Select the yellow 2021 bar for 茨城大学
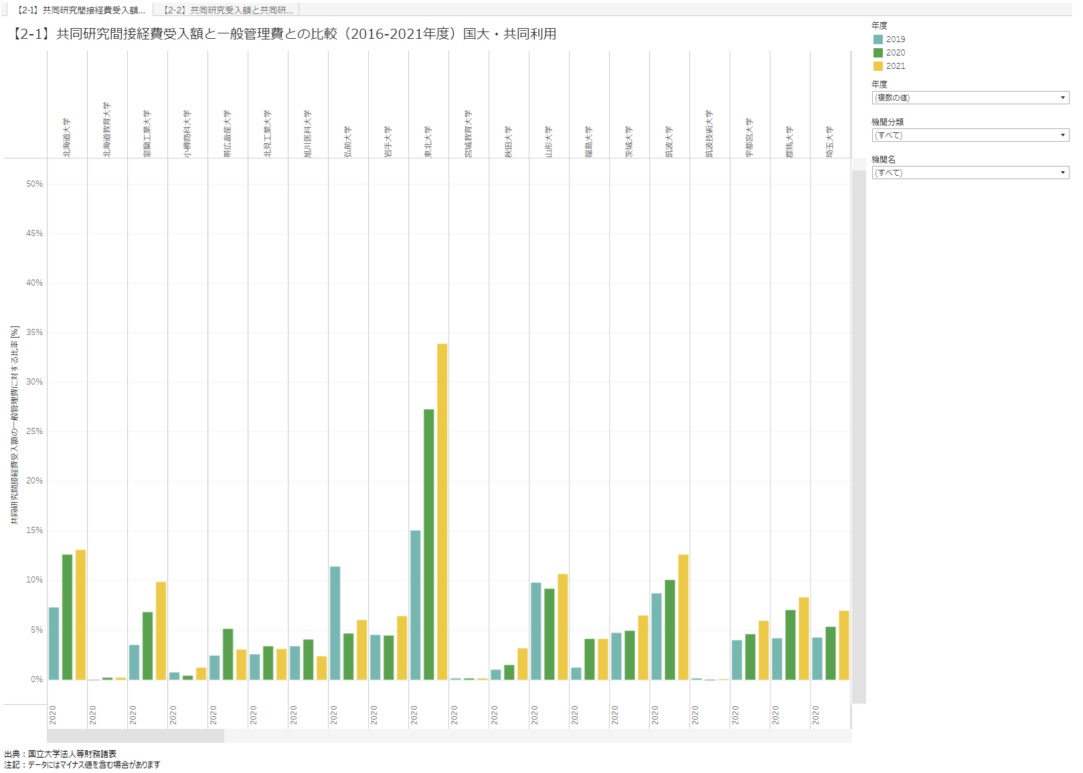The height and width of the screenshot is (773, 1083). [643, 647]
